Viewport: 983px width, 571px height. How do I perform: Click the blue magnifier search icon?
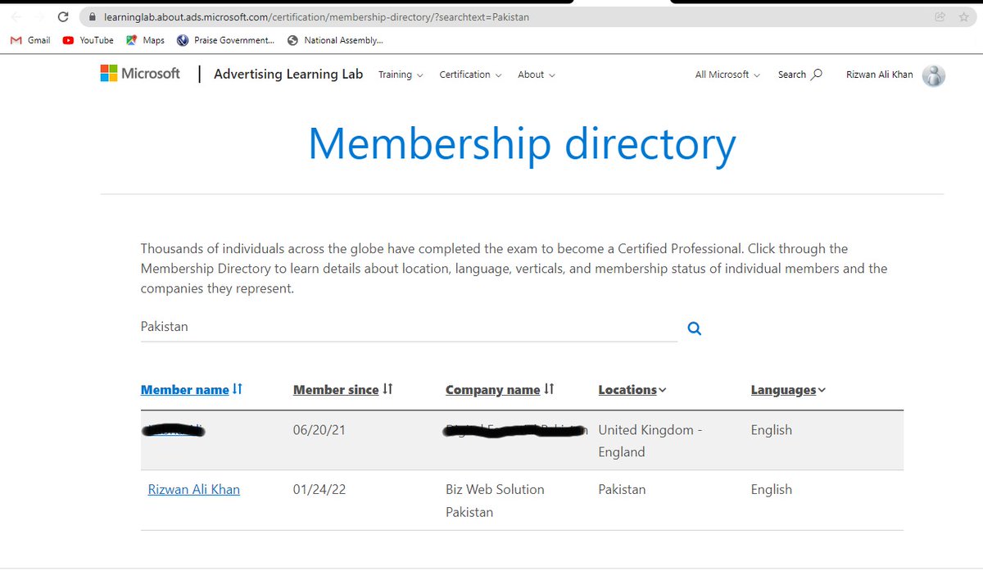coord(695,329)
